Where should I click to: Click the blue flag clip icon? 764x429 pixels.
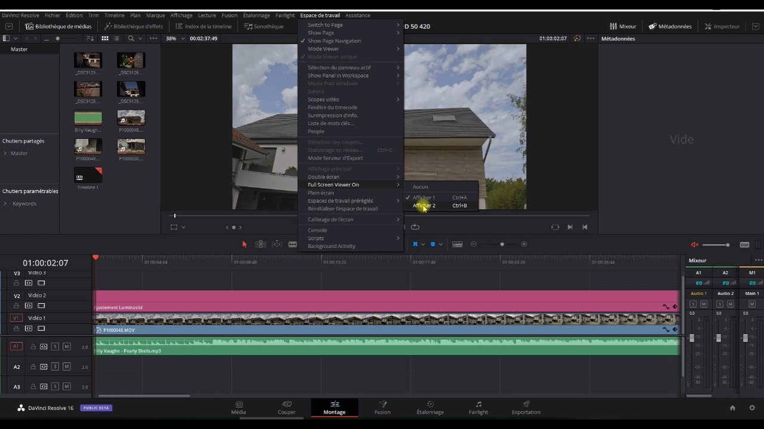415,244
